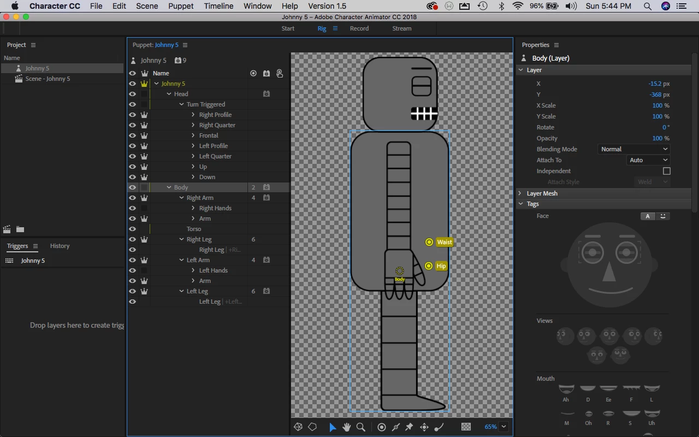Switch to Record workspace
The width and height of the screenshot is (699, 437).
pyautogui.click(x=359, y=28)
